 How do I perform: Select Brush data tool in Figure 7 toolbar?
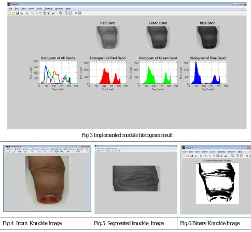(226, 156)
